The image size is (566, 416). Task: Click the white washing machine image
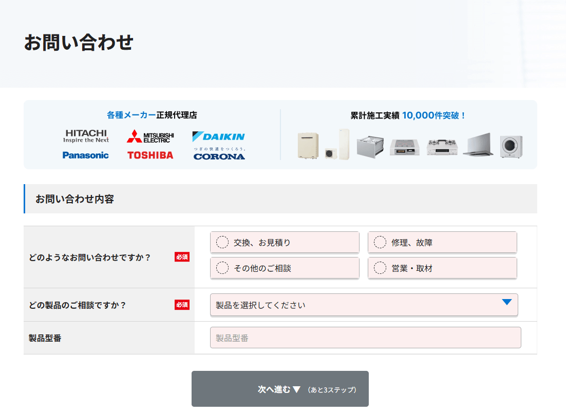[511, 147]
